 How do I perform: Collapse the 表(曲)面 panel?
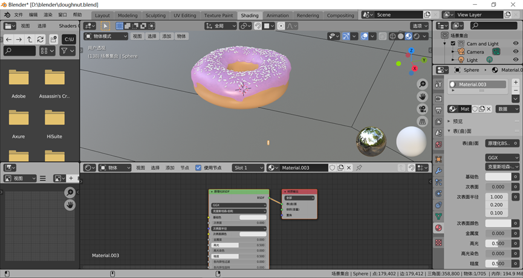tap(461, 131)
